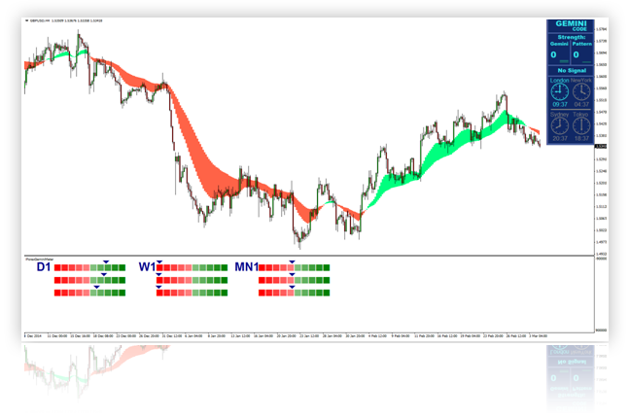Click the MN1 timeframe label
The image size is (630, 418).
(x=246, y=267)
